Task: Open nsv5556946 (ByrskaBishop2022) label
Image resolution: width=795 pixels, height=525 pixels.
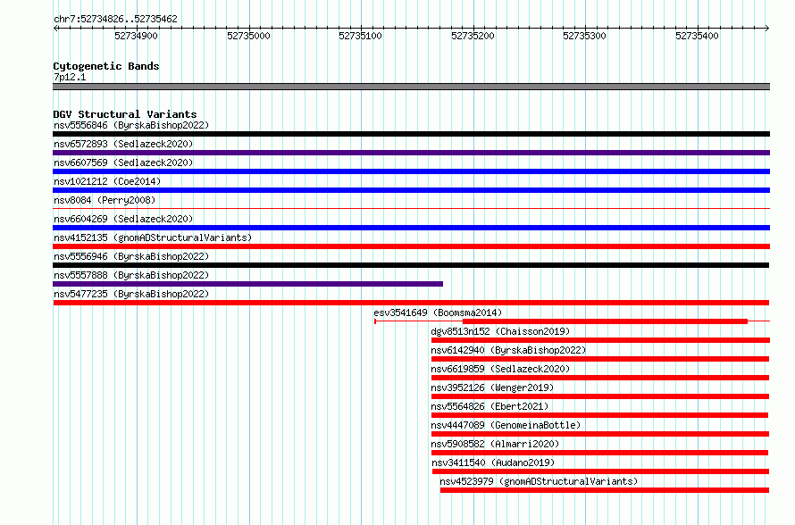Action: (131, 256)
